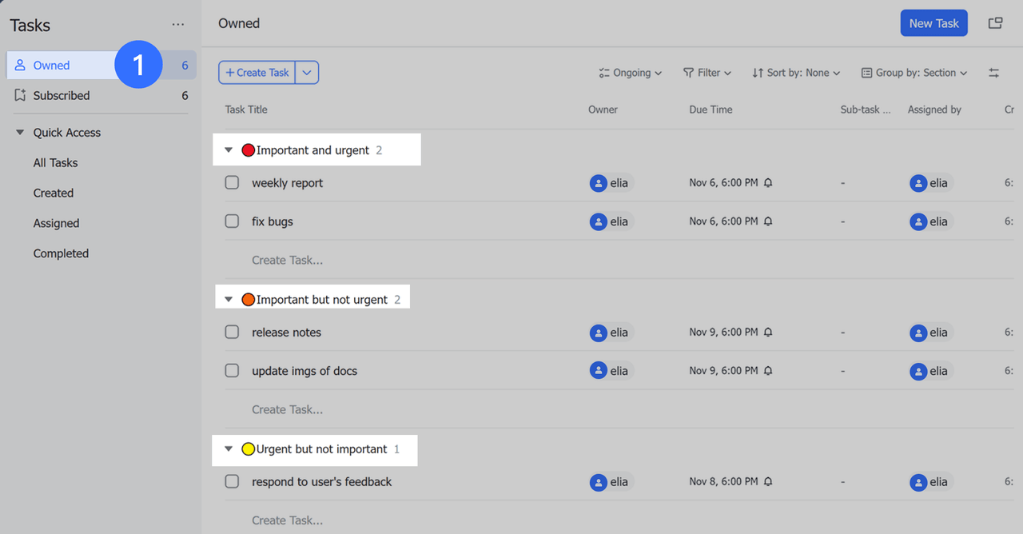
Task: Collapse the Important and urgent section
Action: [229, 150]
